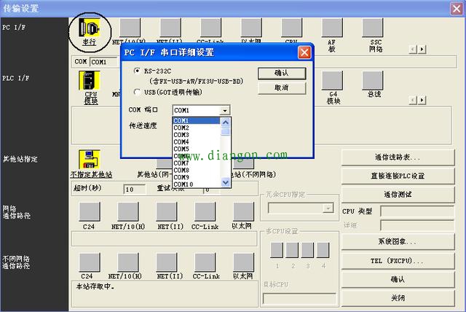Click 关闭 button in main window
466x312 pixels.
tap(398, 298)
